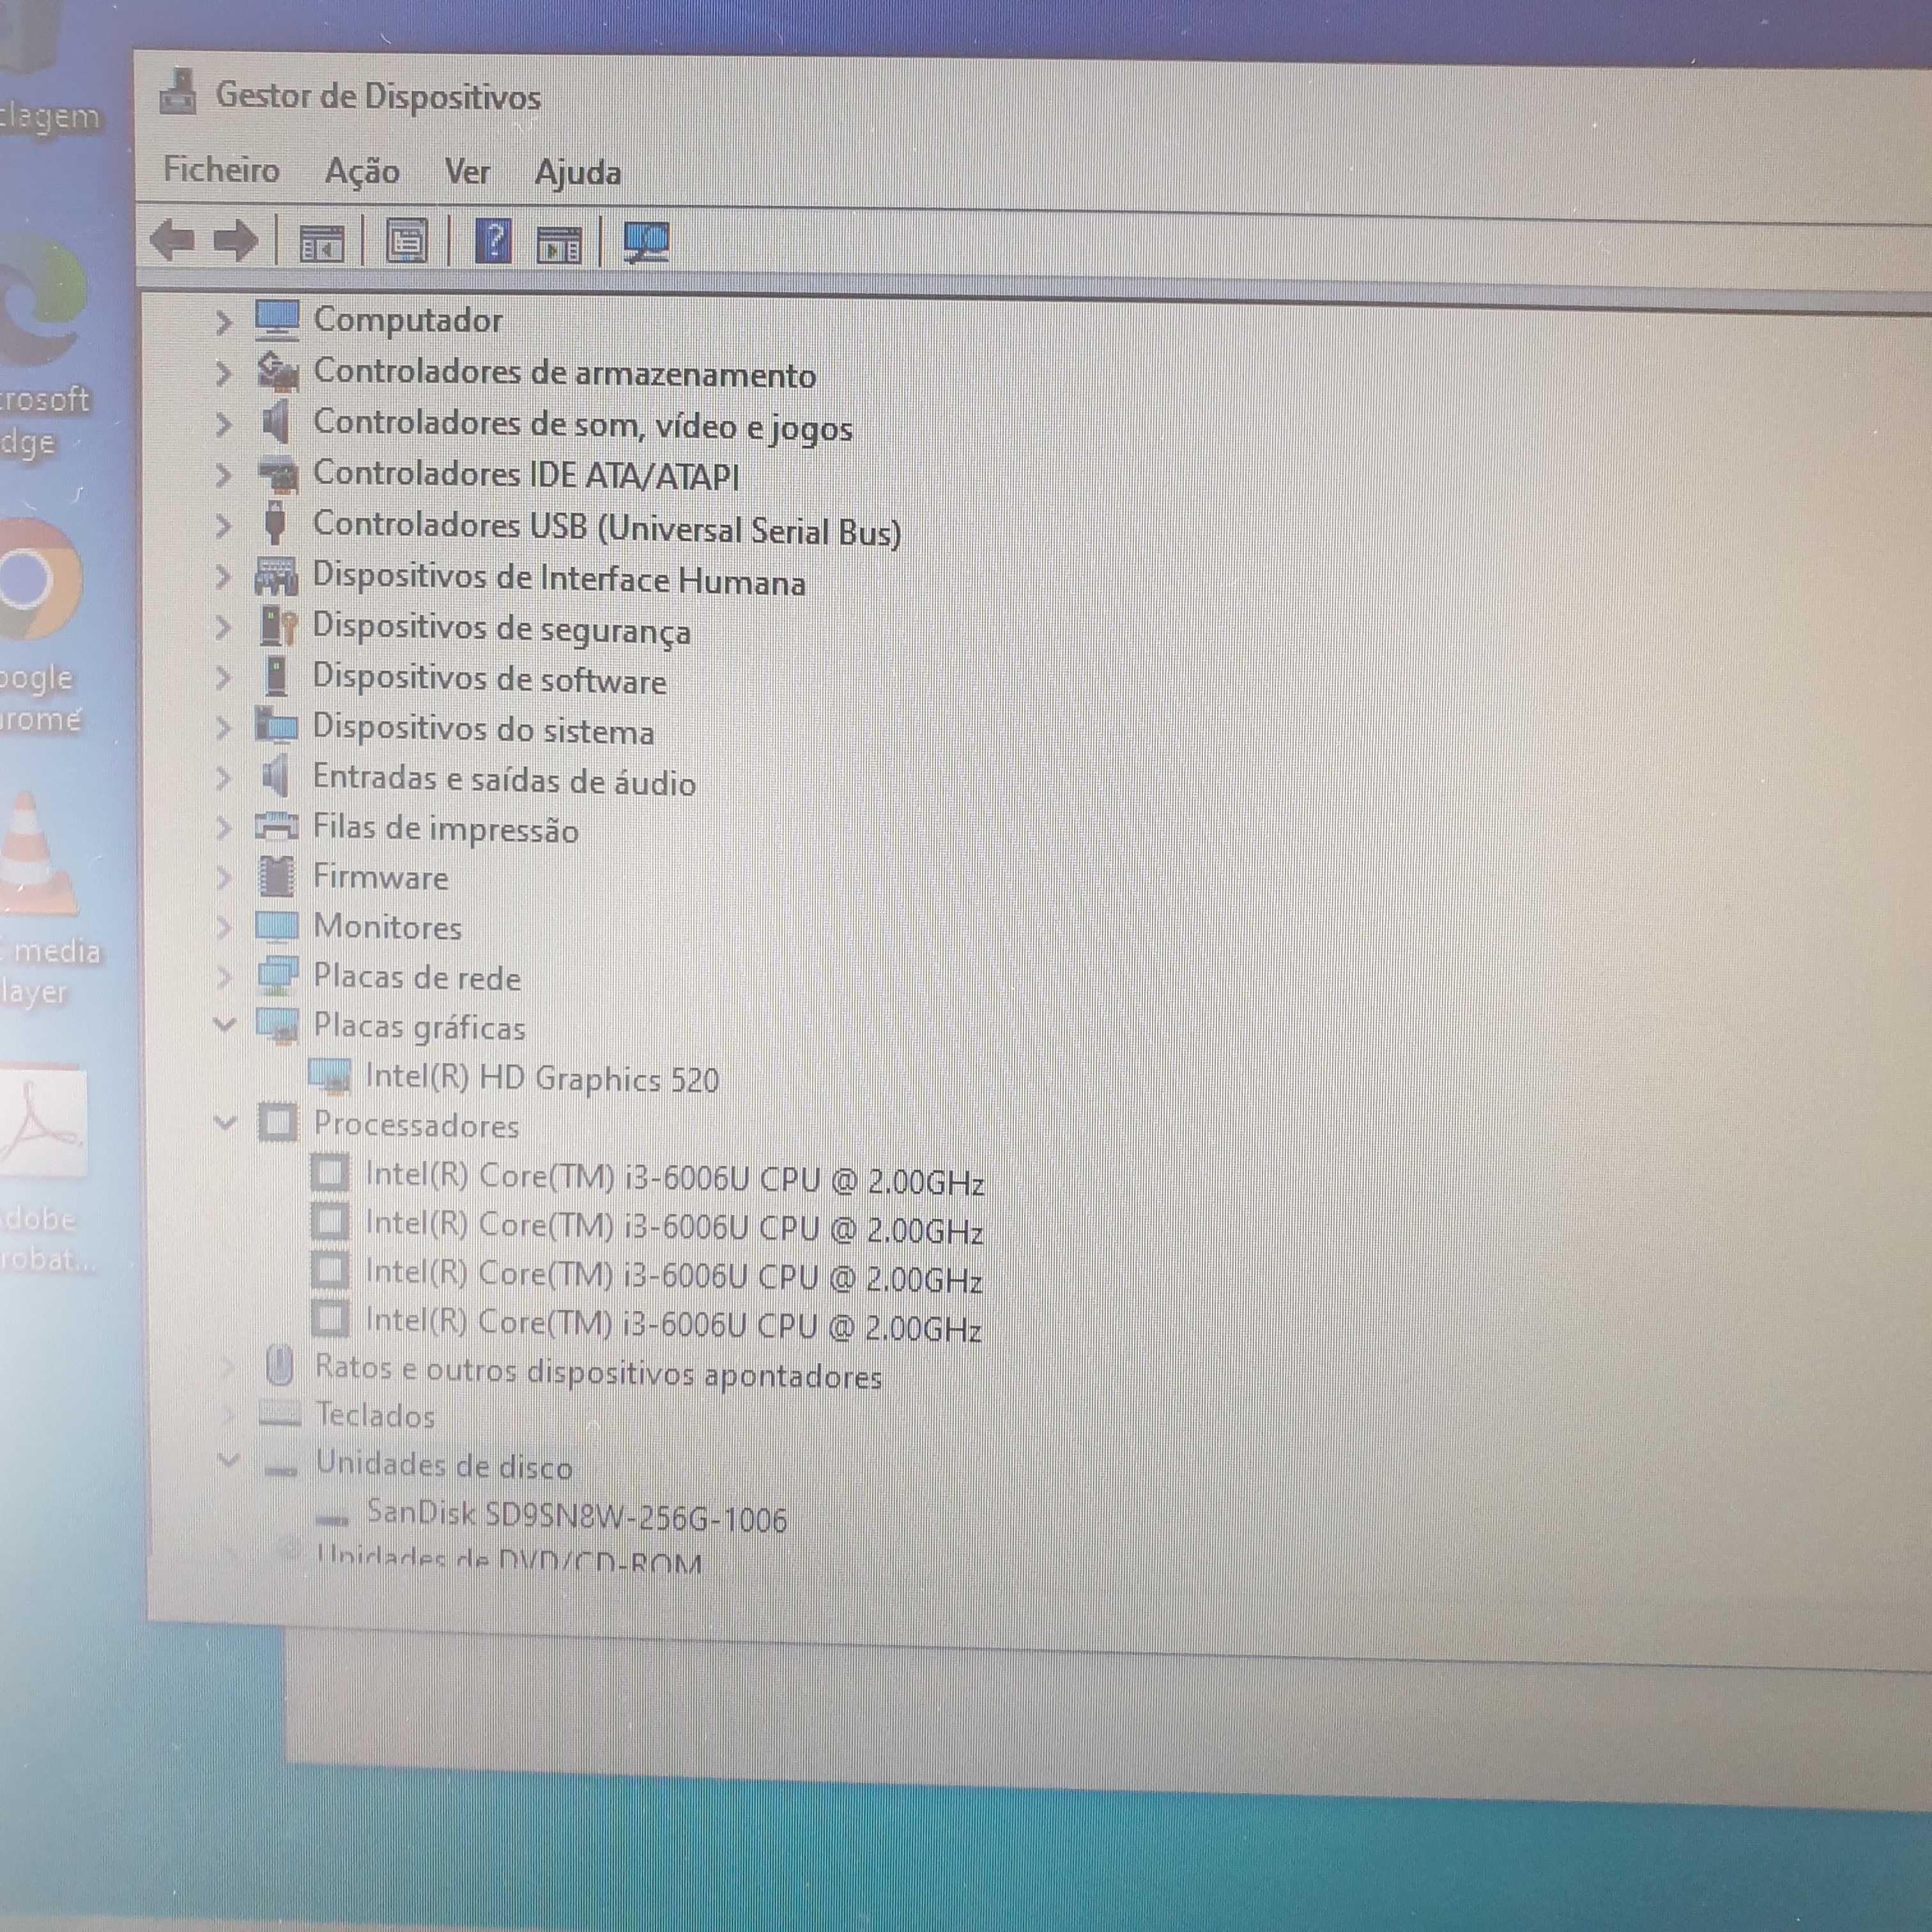Click the Gestor de Dispositivos title icon

178,92
